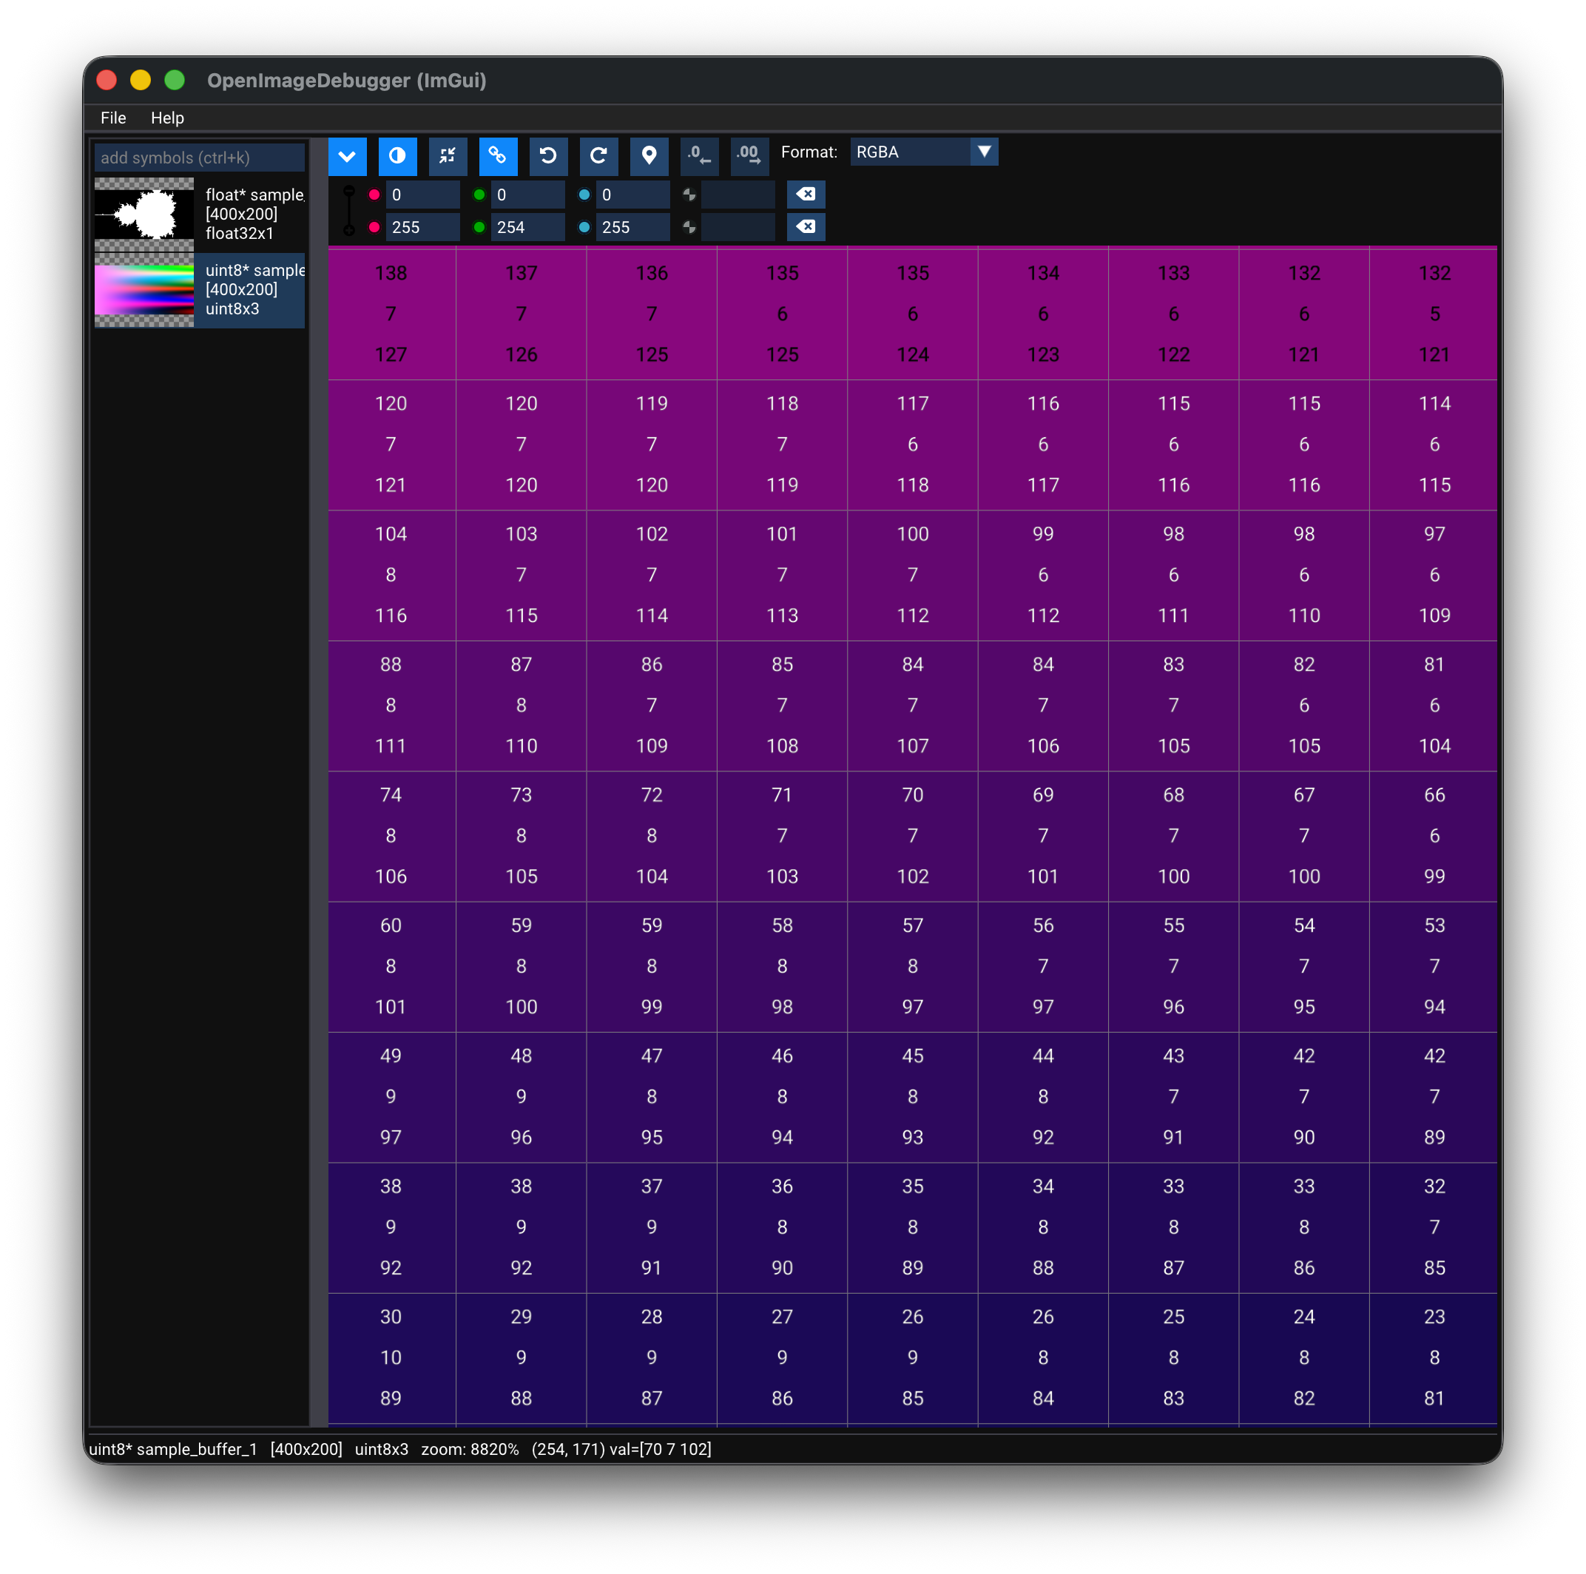Click pixel cell with values 132 5 121
1586x1574 pixels.
(1434, 314)
